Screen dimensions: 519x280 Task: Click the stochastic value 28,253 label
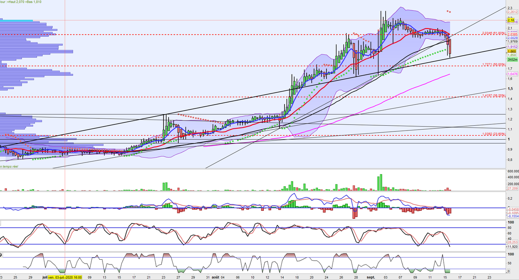512,242
